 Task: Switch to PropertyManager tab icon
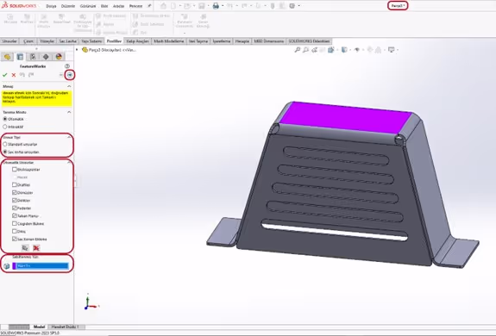pyautogui.click(x=20, y=57)
